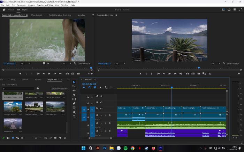
Task: Select the Razor tool
Action: 74,95
